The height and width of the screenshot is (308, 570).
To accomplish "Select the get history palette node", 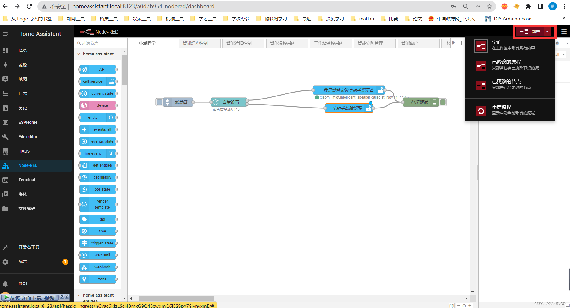I will [98, 177].
